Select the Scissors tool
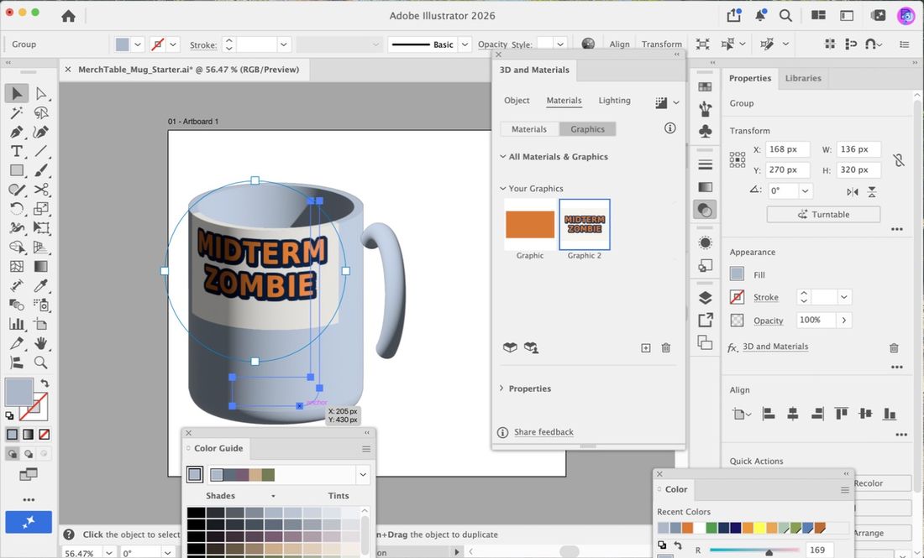924x558 pixels. (x=40, y=190)
